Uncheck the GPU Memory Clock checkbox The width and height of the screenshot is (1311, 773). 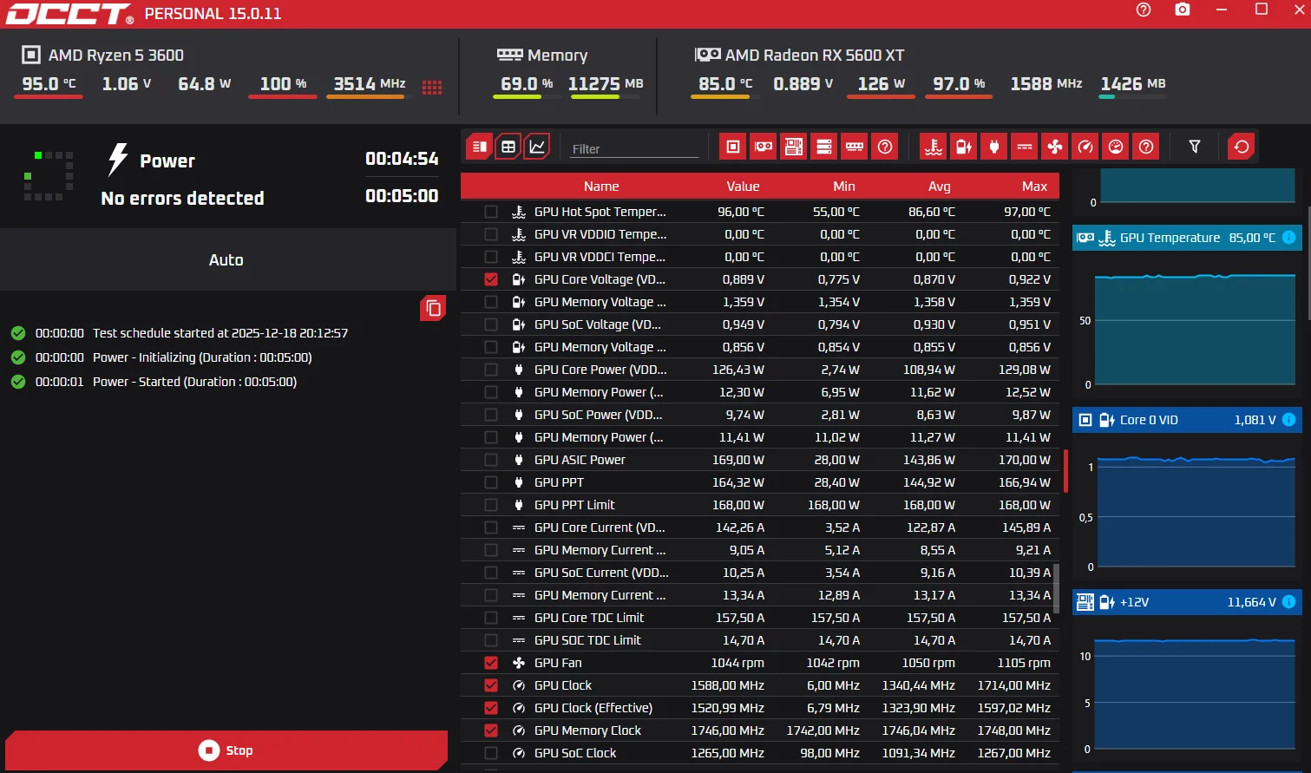[x=491, y=730]
